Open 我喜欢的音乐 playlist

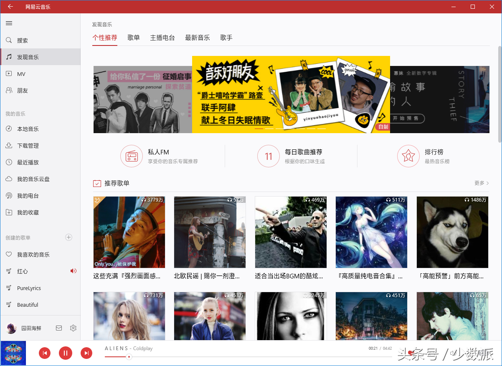40,255
